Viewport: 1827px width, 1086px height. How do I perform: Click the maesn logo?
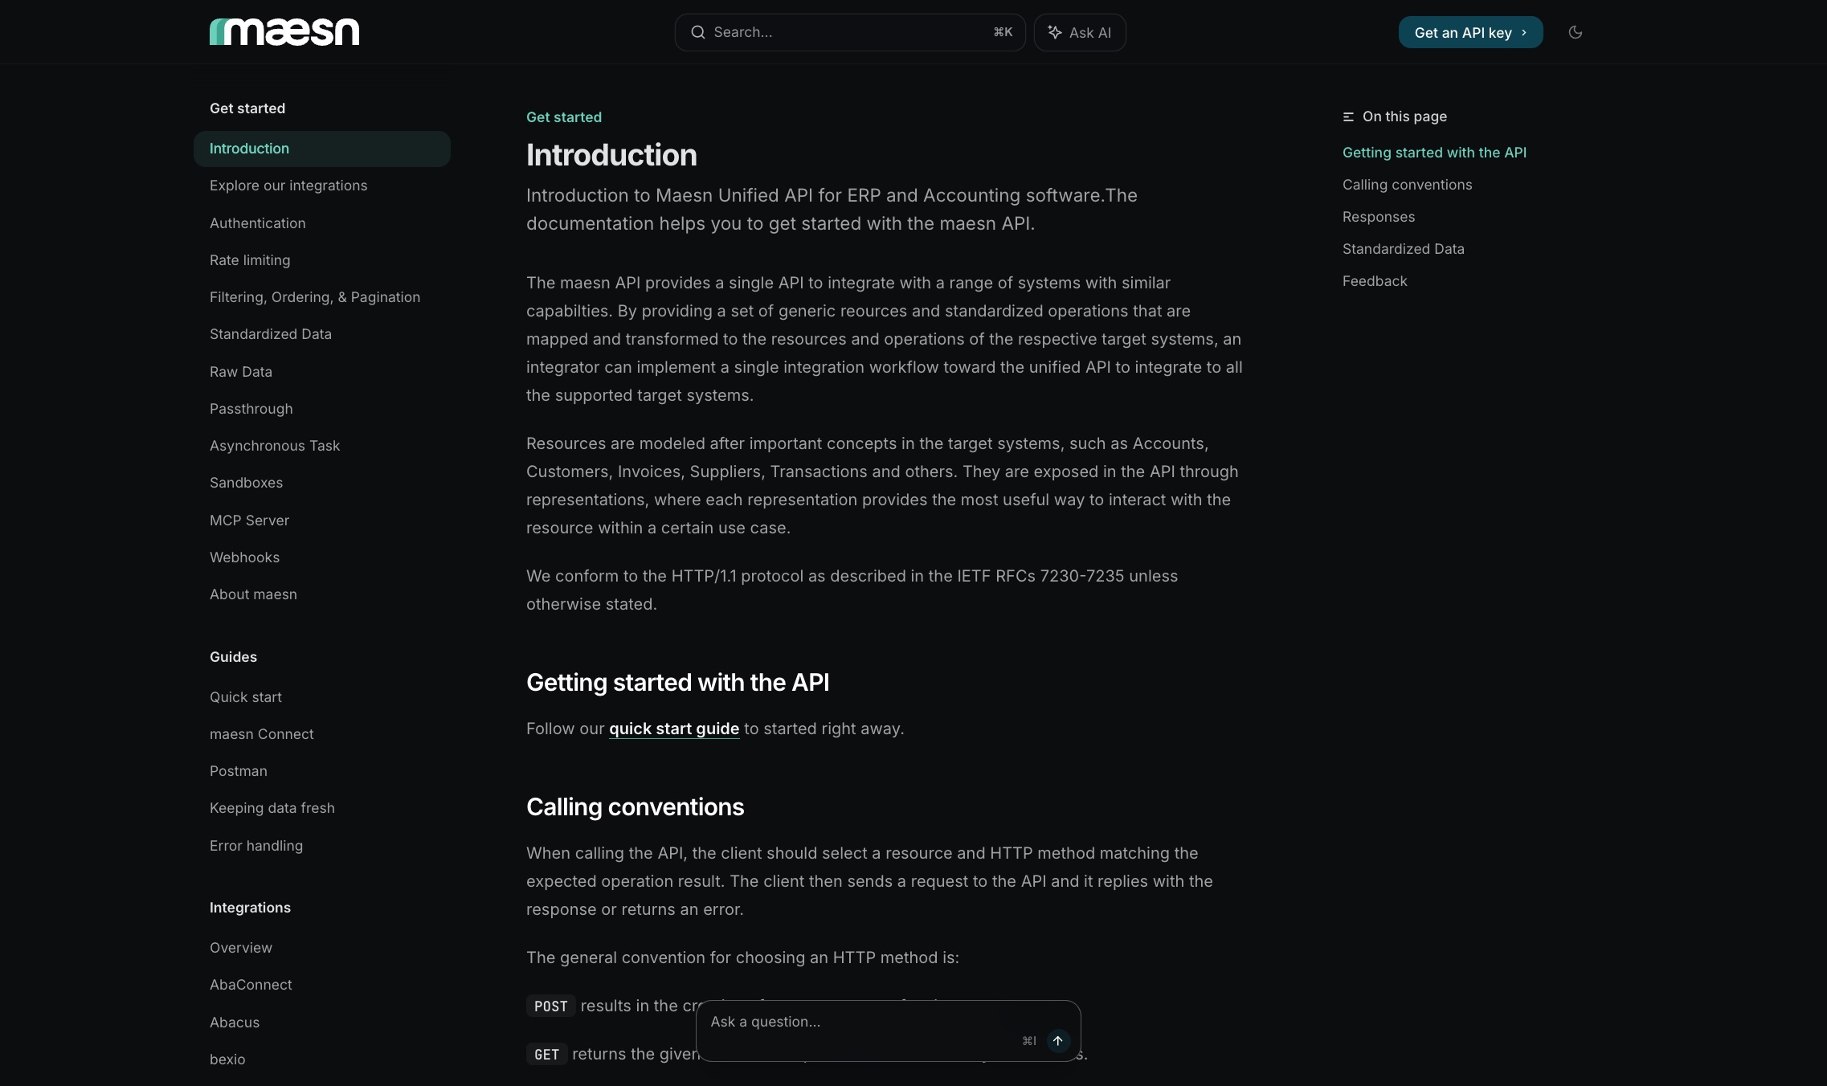pos(284,32)
